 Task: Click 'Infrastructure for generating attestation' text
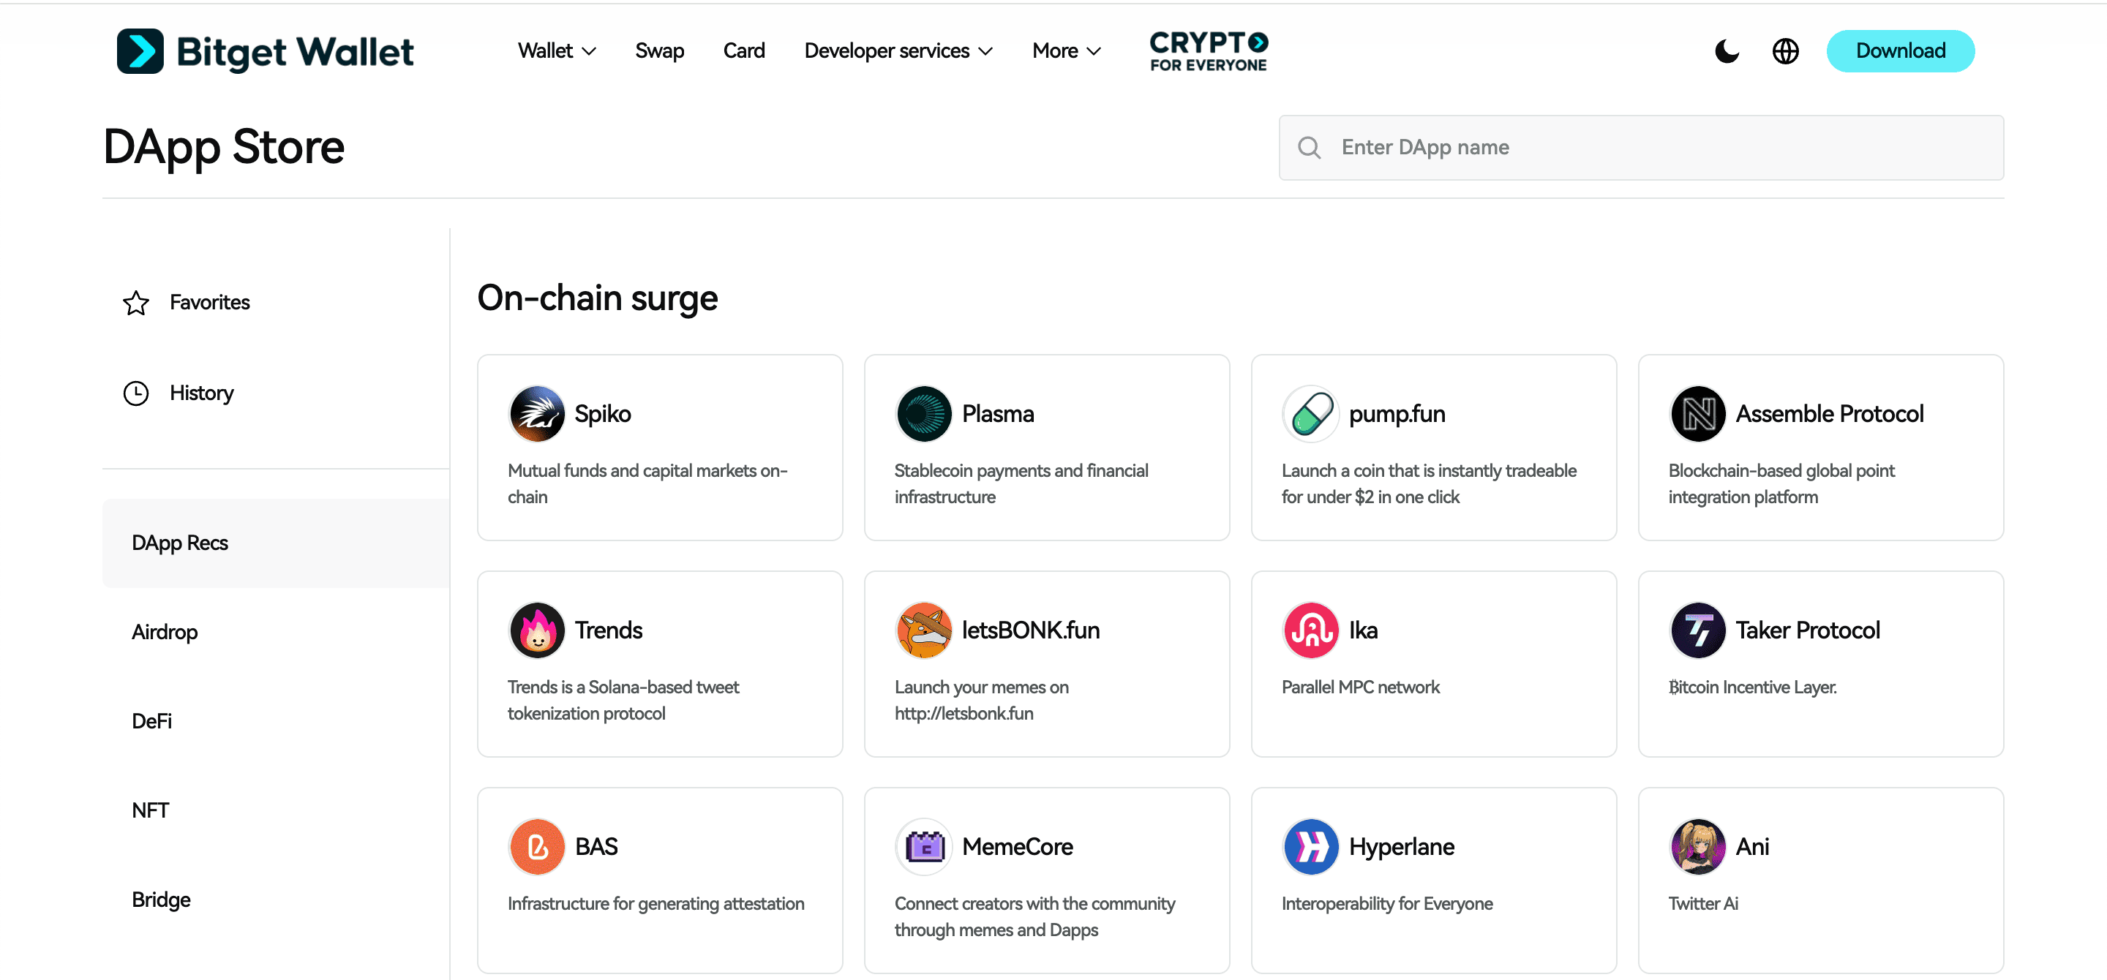click(x=656, y=904)
